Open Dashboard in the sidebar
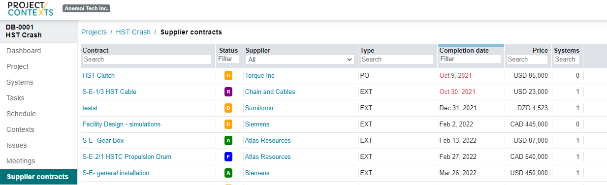Screen dimensions: 607x185 [x=24, y=51]
